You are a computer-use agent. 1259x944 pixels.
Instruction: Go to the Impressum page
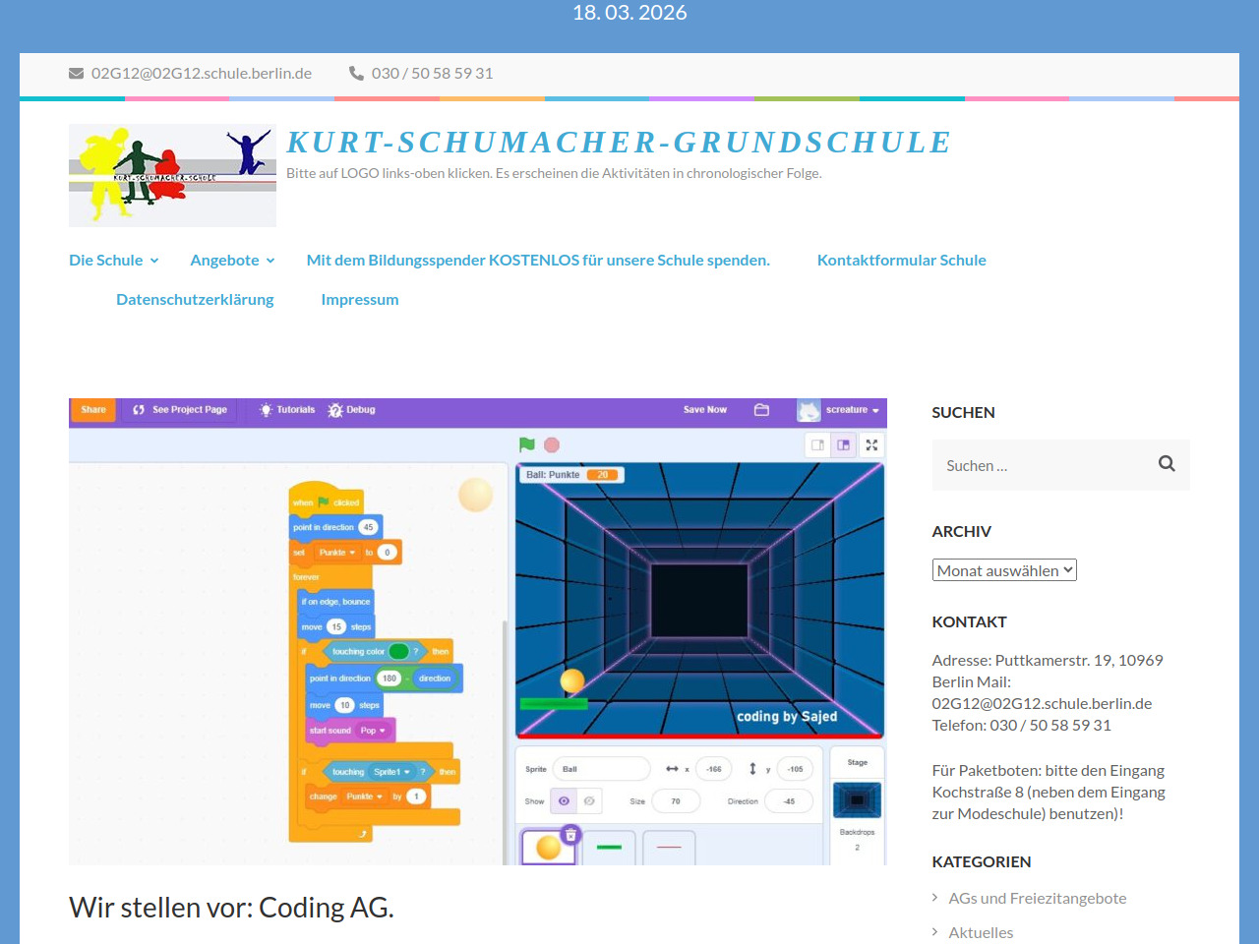point(360,300)
